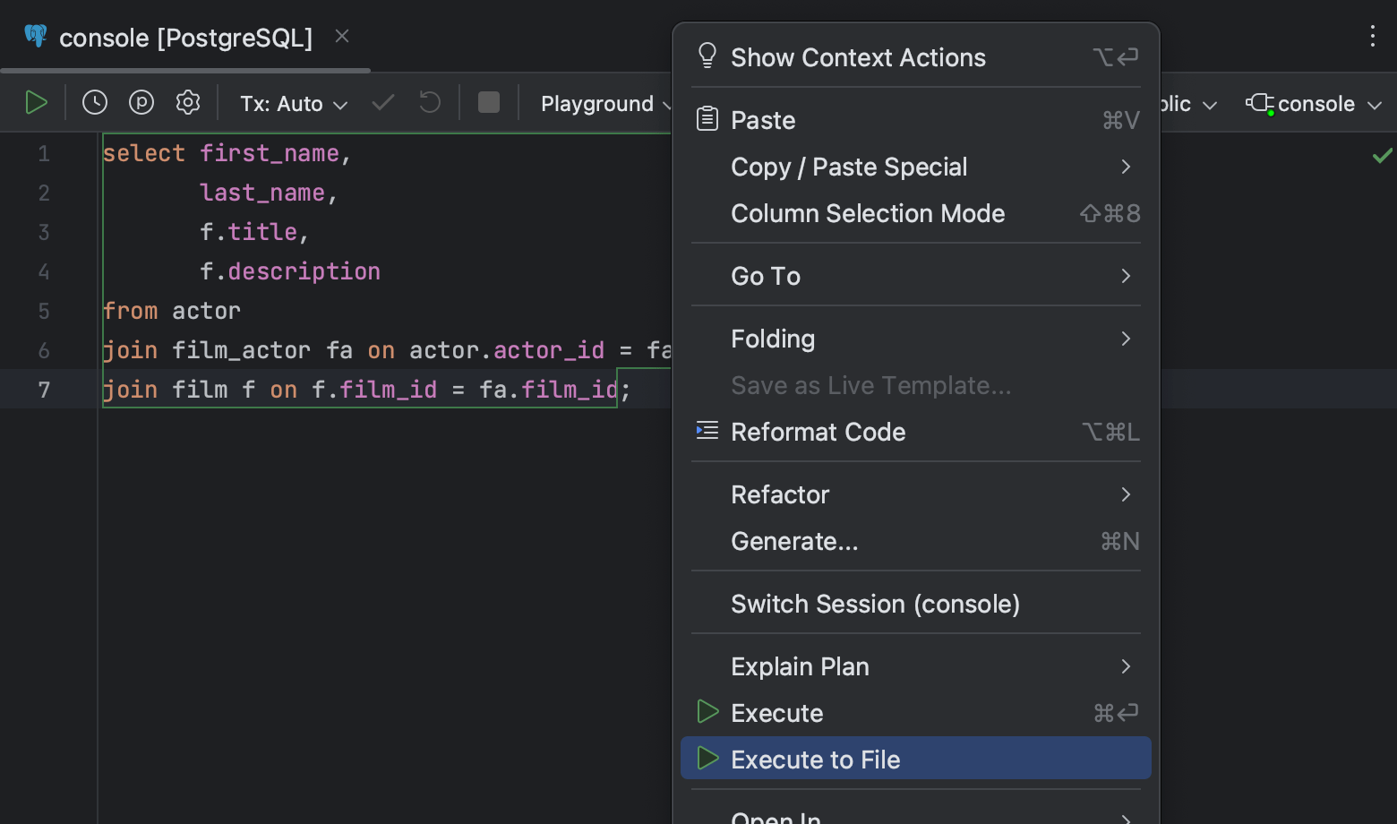Rollback the transaction using the curved arrow icon
This screenshot has width=1397, height=824.
click(x=429, y=102)
